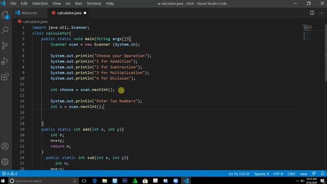Viewport: 327px width, 184px height.
Task: Click line number 19 in the gutter
Action: (x=22, y=129)
